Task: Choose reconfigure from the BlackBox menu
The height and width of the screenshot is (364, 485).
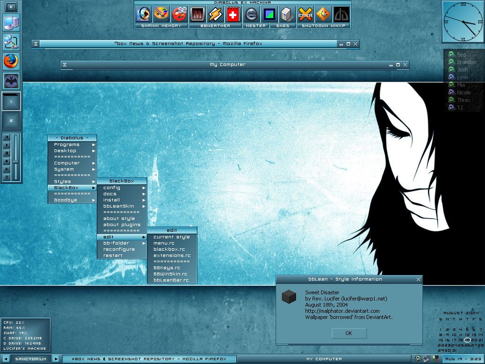Action: (122, 249)
